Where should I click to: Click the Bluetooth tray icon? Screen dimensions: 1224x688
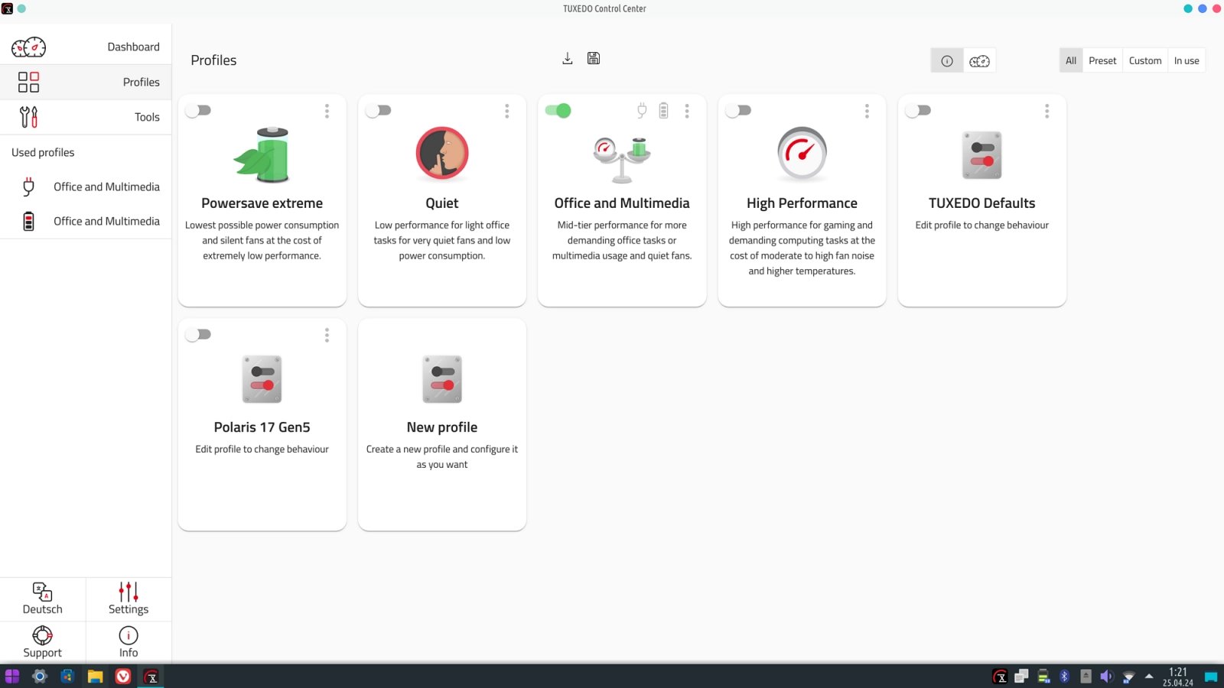tap(1064, 677)
